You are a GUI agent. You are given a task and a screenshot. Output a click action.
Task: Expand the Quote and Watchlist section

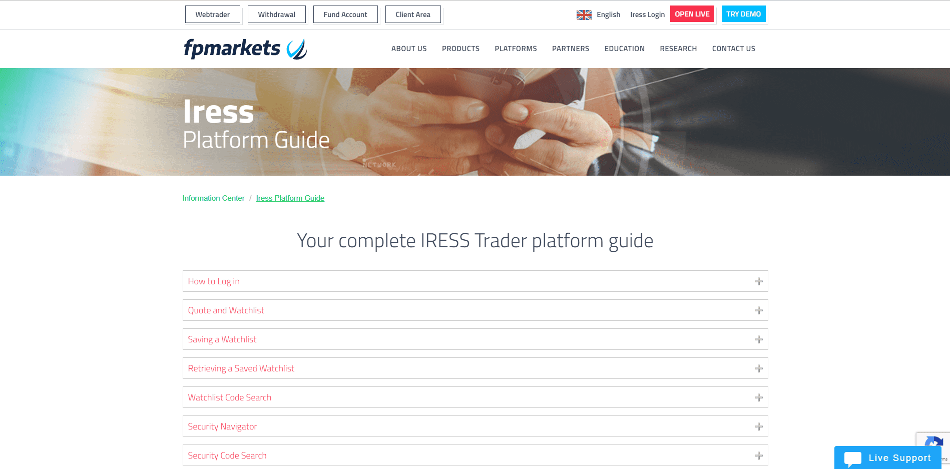475,310
